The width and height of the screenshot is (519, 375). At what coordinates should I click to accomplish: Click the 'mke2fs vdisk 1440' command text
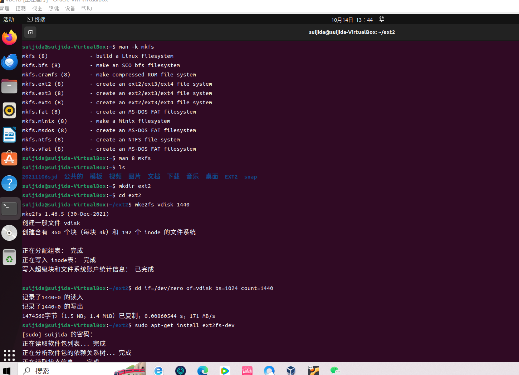[x=162, y=205]
